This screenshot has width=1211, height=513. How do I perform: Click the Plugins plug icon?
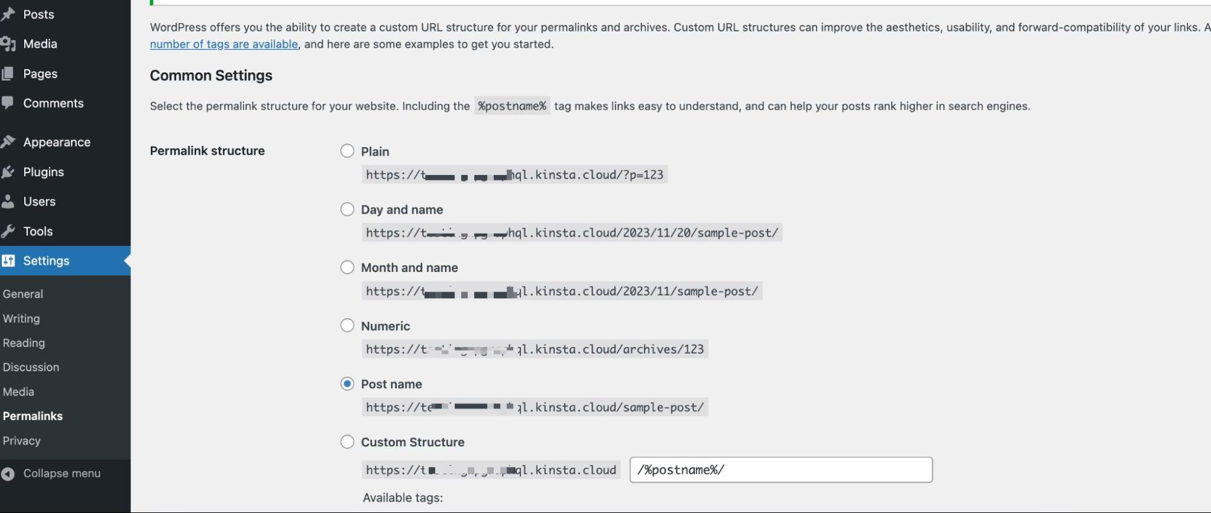click(8, 171)
